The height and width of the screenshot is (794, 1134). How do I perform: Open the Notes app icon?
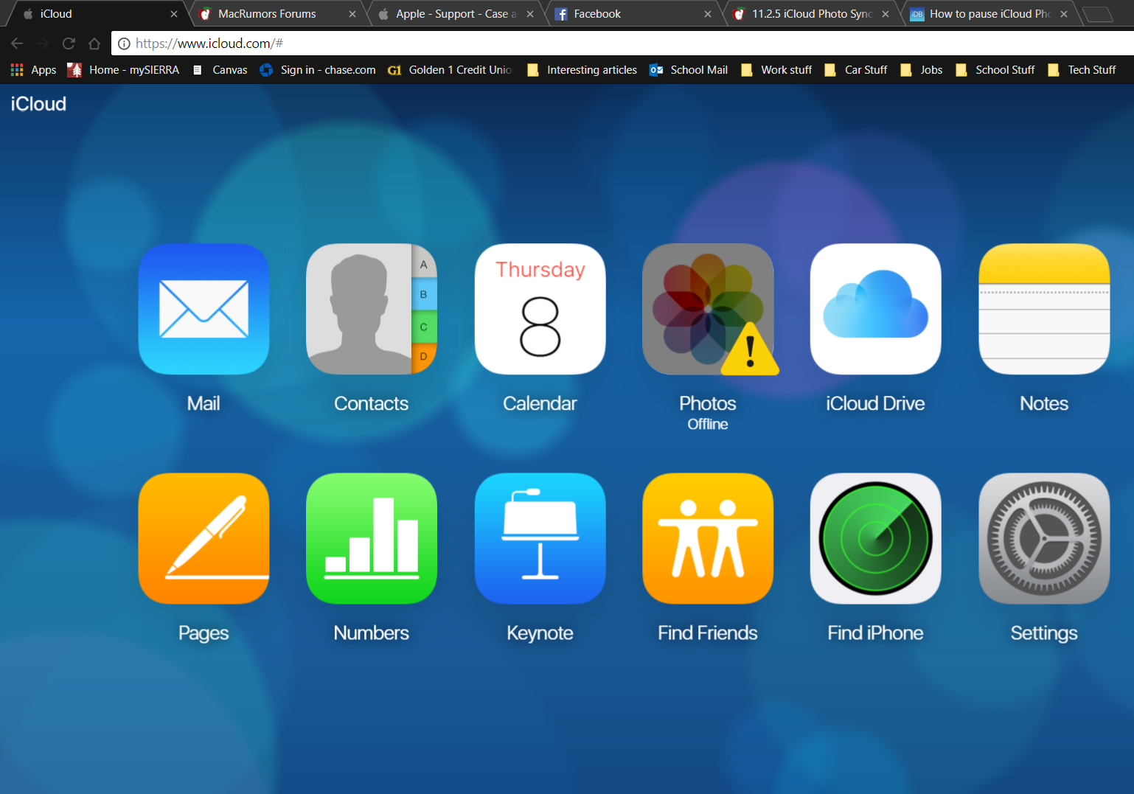point(1044,309)
